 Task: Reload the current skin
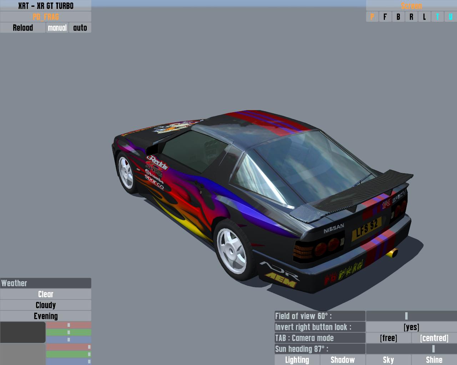pyautogui.click(x=23, y=28)
